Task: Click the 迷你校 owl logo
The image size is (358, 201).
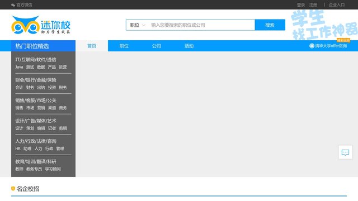Action: [41, 25]
